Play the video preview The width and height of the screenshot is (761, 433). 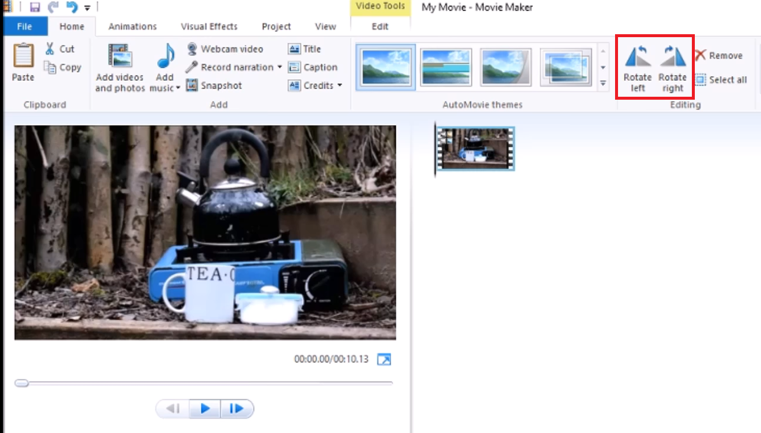pyautogui.click(x=204, y=408)
